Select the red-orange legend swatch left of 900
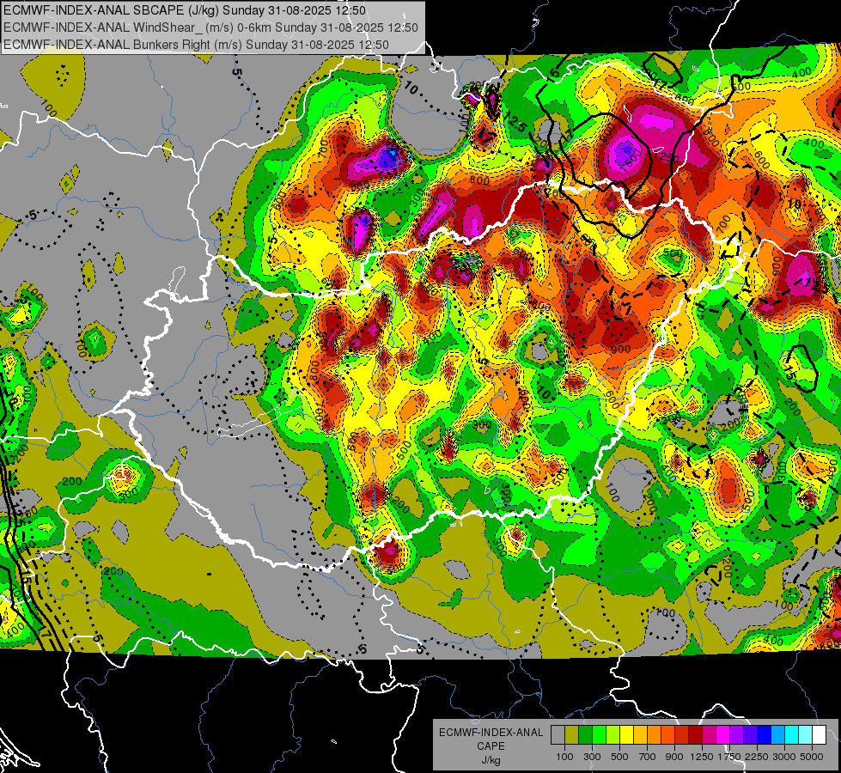 click(x=668, y=735)
